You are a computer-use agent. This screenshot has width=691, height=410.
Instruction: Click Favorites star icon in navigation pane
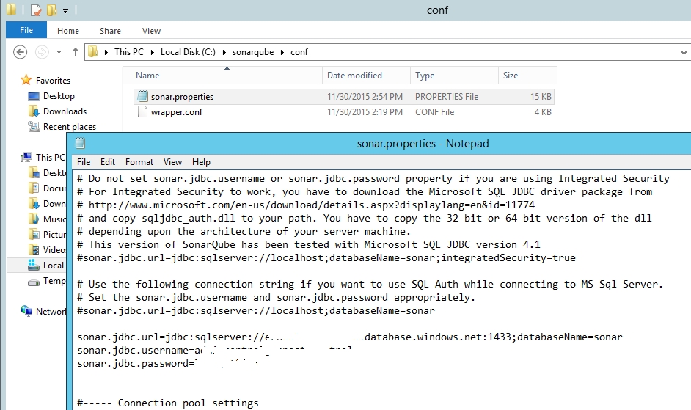[26, 80]
